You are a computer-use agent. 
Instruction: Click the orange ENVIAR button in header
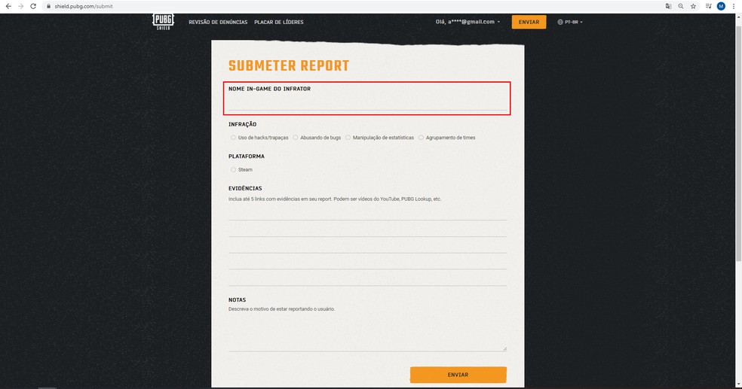coord(529,22)
